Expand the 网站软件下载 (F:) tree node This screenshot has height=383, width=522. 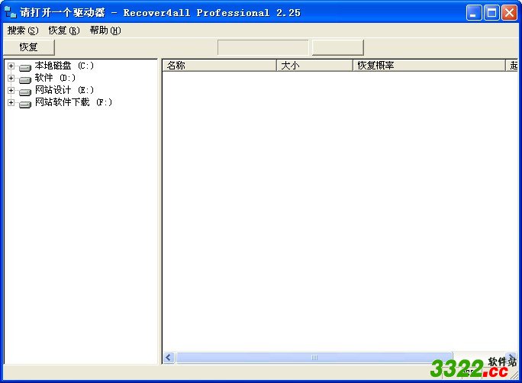pyautogui.click(x=11, y=103)
